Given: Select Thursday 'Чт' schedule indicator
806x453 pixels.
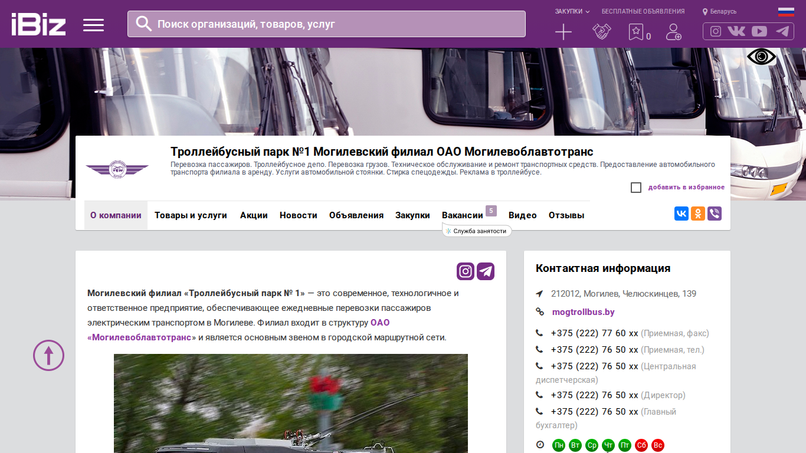Looking at the screenshot, I should [608, 445].
